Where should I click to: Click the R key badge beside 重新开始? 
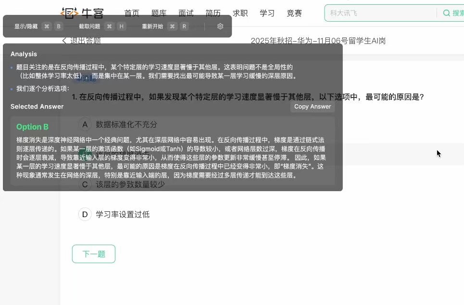184,26
